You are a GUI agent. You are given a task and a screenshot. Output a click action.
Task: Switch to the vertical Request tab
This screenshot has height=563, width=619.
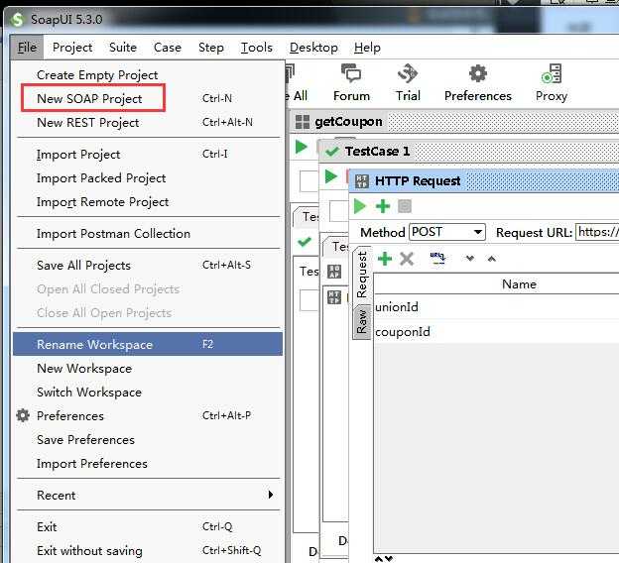[362, 275]
